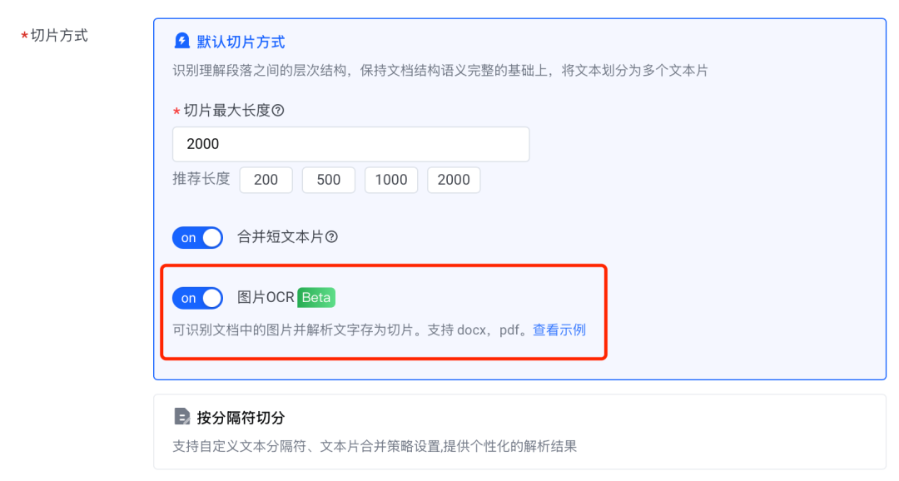The height and width of the screenshot is (481, 899).
Task: Open help icon next to 切片最大长度
Action: point(278,110)
